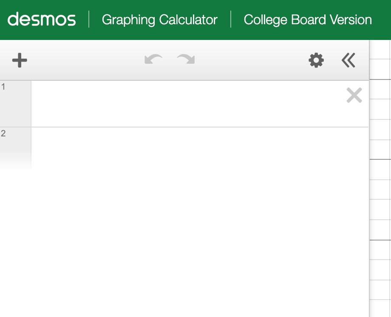The height and width of the screenshot is (317, 391).
Task: Redo the undone action
Action: (186, 60)
